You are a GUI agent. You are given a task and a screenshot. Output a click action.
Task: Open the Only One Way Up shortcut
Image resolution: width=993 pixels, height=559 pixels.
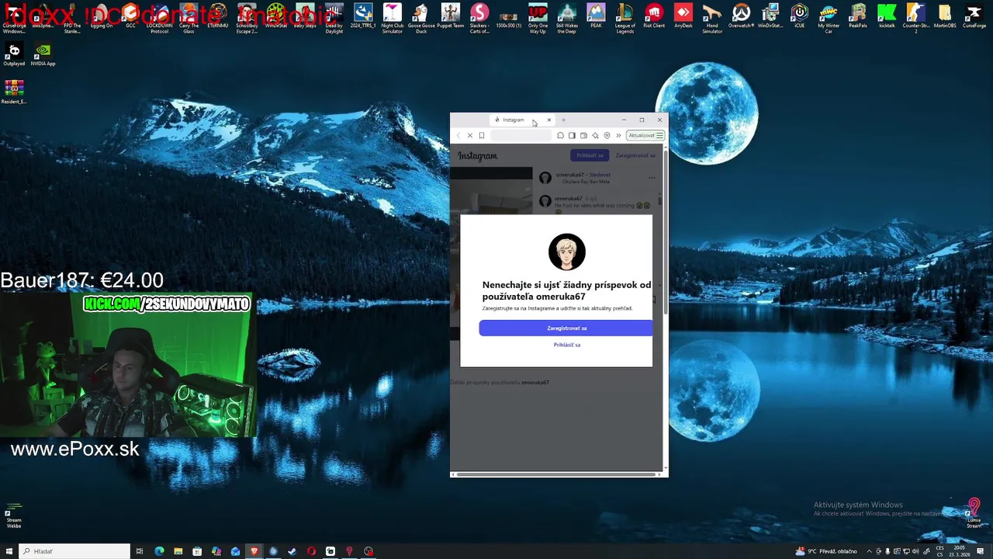click(538, 19)
